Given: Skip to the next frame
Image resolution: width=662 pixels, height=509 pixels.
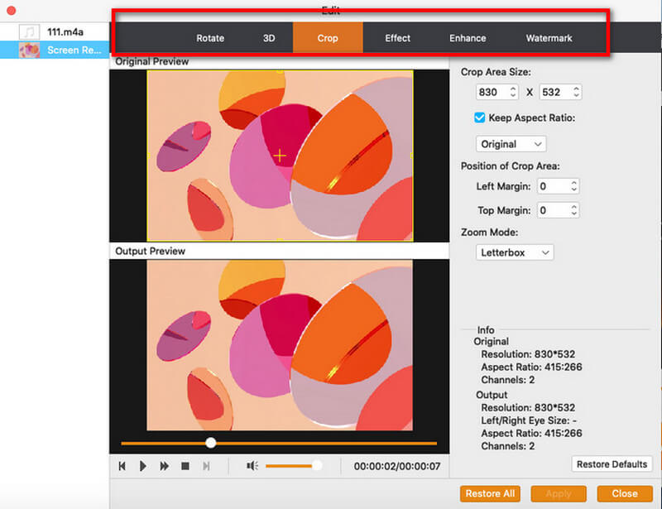Looking at the screenshot, I should [206, 467].
